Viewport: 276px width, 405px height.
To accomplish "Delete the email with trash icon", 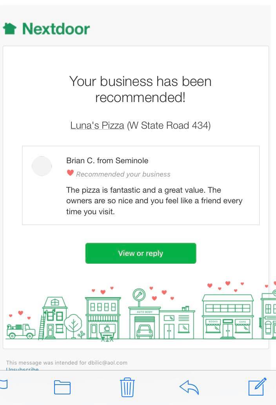I will 127,387.
